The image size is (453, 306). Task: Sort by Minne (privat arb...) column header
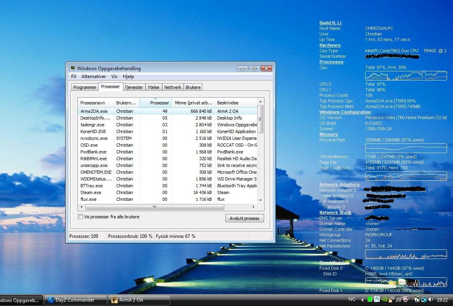(x=193, y=103)
